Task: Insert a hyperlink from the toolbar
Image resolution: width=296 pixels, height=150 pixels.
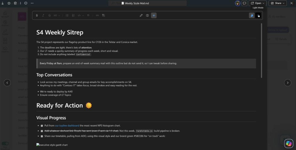Action: 97,16
